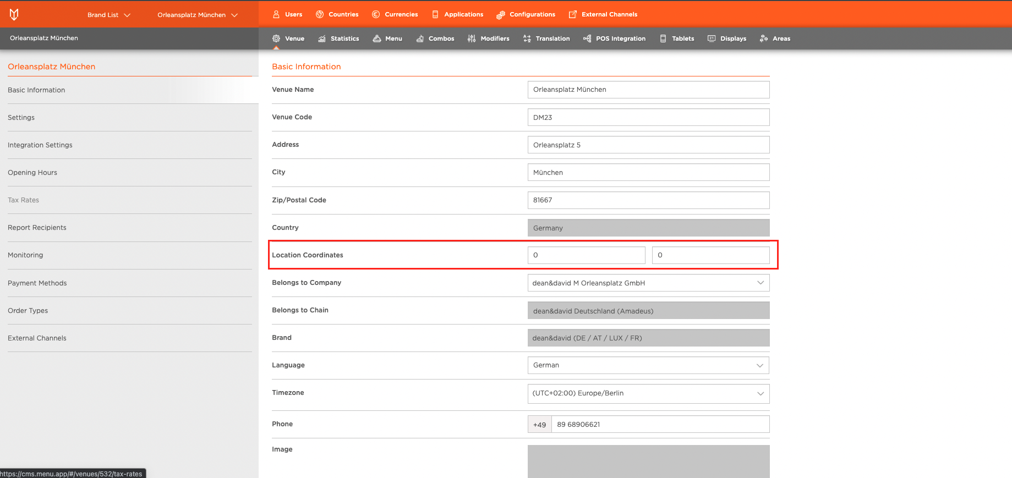Click the Configurations gears icon
This screenshot has height=478, width=1012.
tap(501, 15)
